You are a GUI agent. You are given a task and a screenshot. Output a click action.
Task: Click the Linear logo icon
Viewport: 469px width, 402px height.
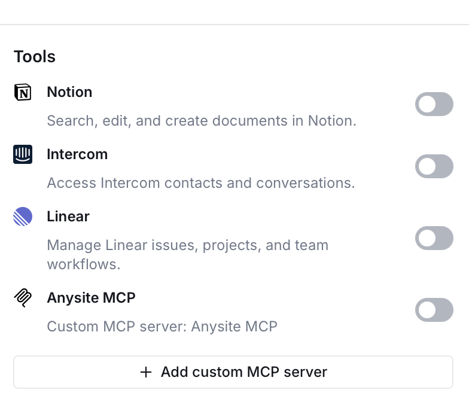[23, 217]
